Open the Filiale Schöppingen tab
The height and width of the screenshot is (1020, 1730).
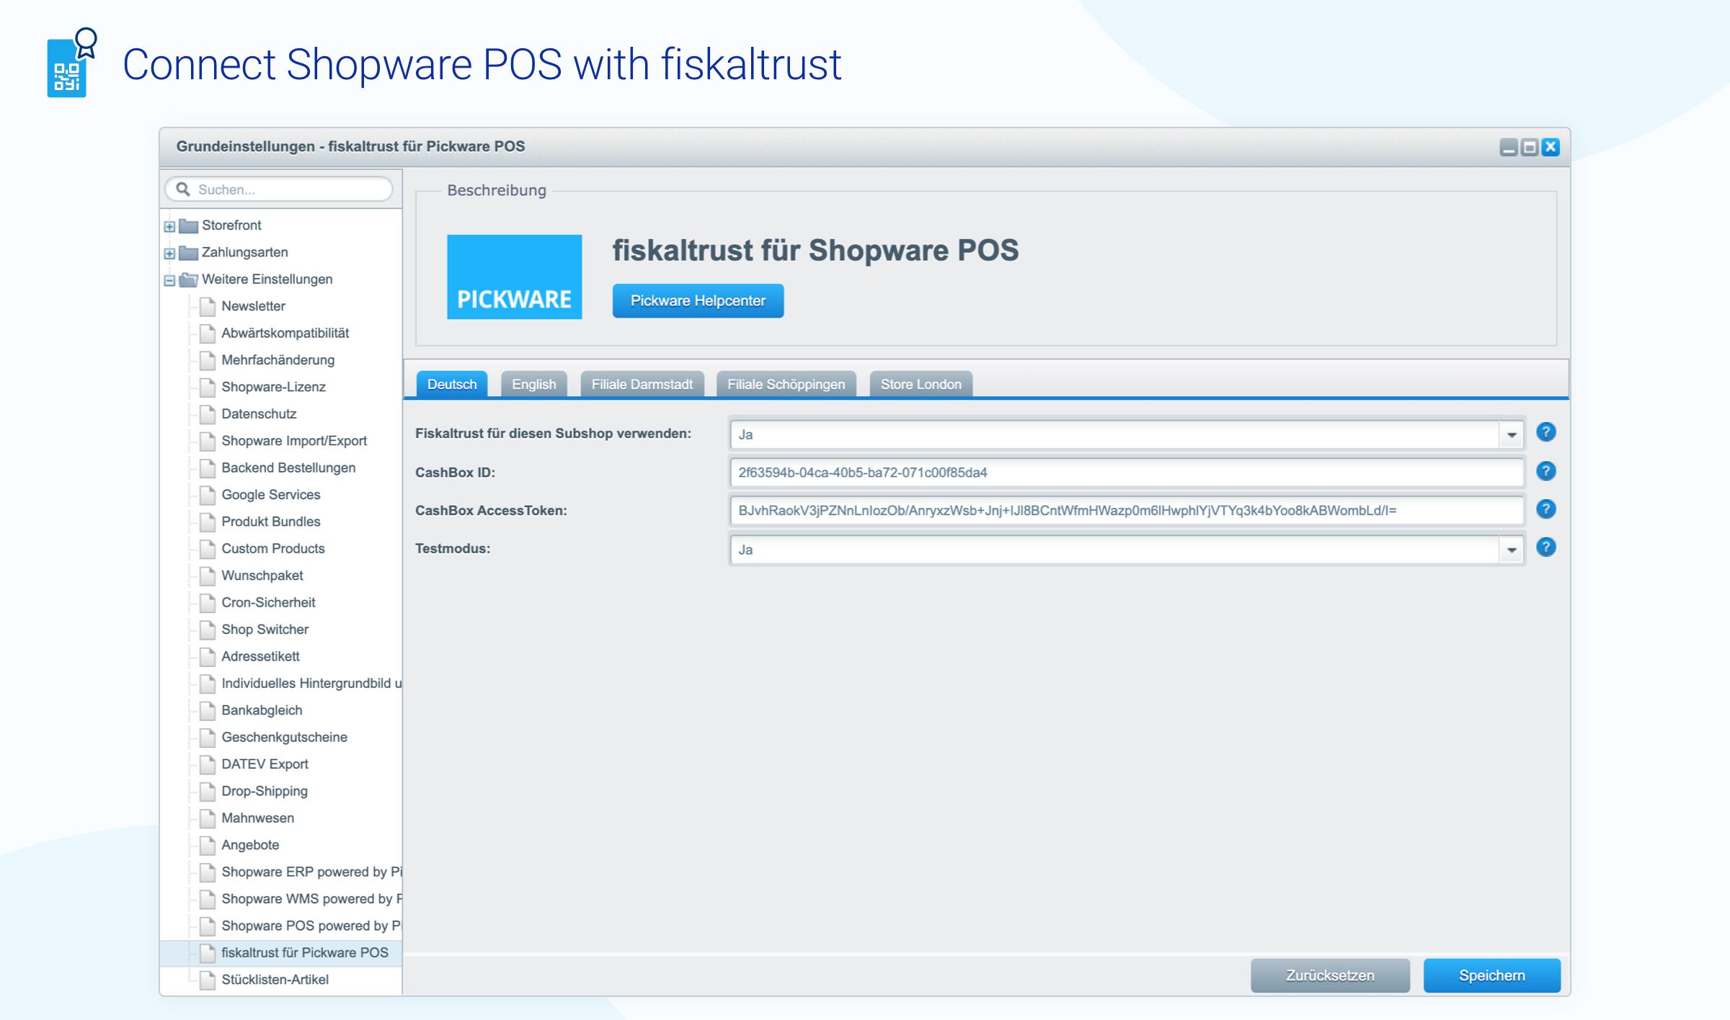(786, 384)
